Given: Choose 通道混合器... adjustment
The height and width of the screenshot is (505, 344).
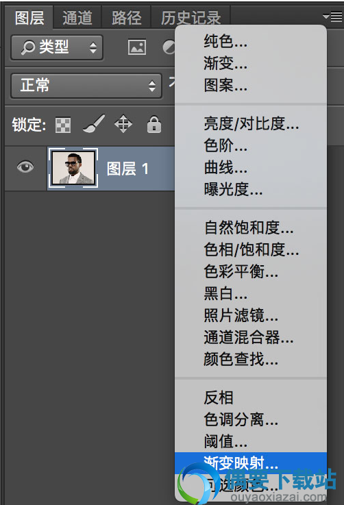Looking at the screenshot, I should 251,337.
